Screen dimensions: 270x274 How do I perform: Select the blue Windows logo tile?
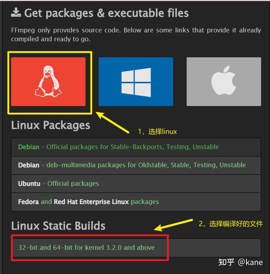point(136,81)
